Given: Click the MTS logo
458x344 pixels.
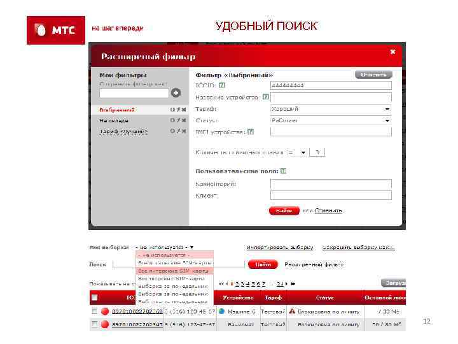Looking at the screenshot, I should [x=56, y=30].
